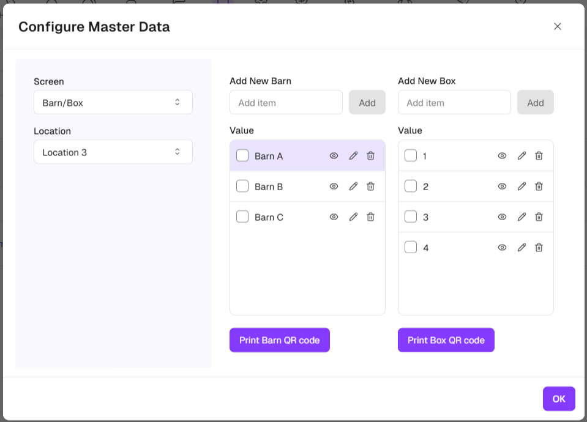This screenshot has height=422, width=587.
Task: Delete Barn B using trash icon
Action: (x=370, y=187)
